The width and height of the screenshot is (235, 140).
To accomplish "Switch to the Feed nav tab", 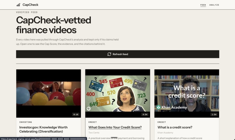I will (x=203, y=5).
